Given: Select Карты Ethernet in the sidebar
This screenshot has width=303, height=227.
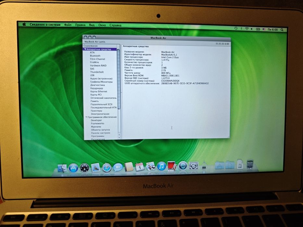Looking at the screenshot, I should [x=98, y=91].
